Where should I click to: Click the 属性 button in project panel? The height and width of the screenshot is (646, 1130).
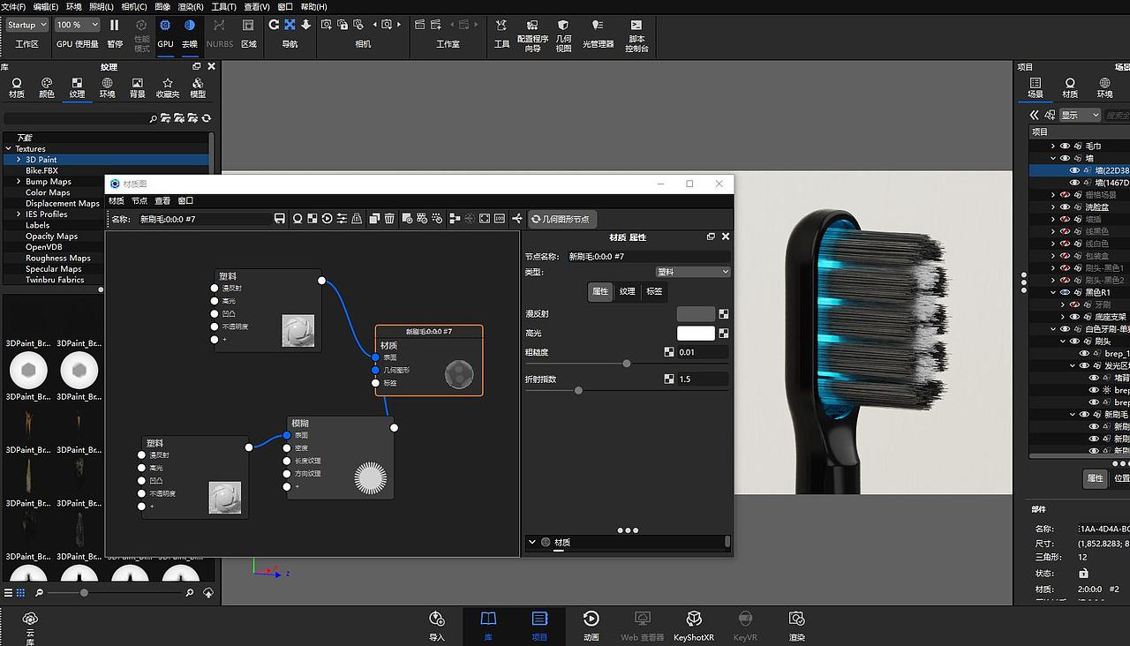1096,478
